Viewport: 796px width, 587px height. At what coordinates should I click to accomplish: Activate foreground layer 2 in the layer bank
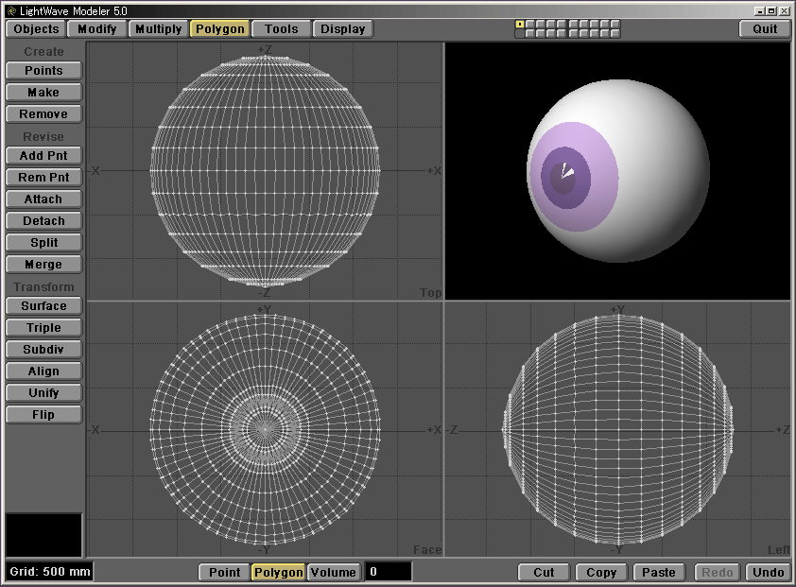pos(529,24)
